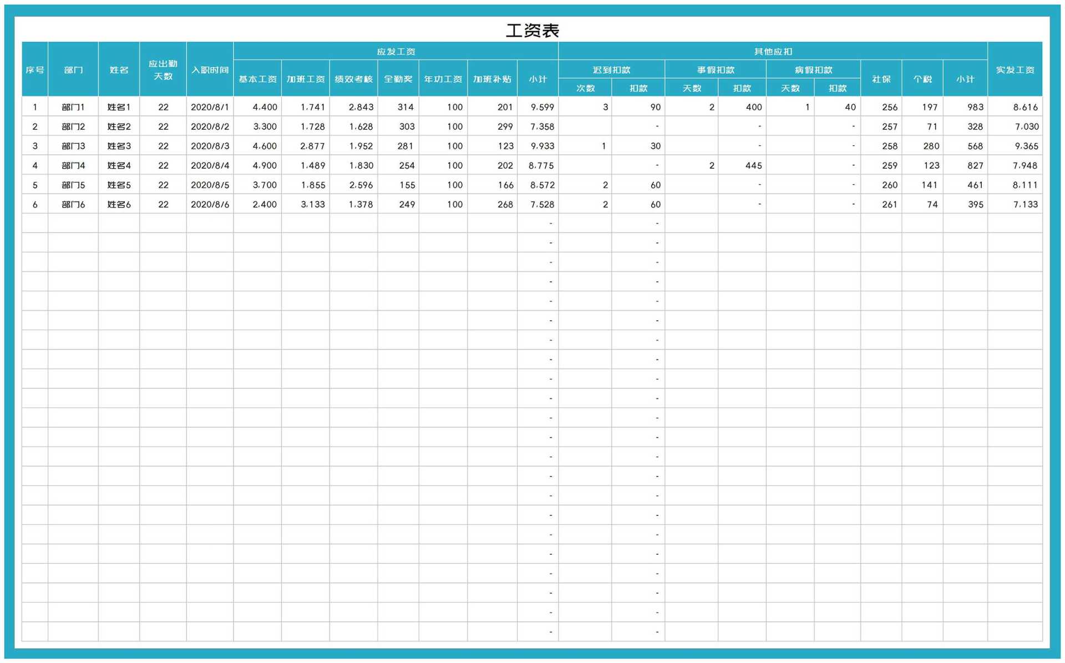Select net pay cell 7,948

(1015, 165)
